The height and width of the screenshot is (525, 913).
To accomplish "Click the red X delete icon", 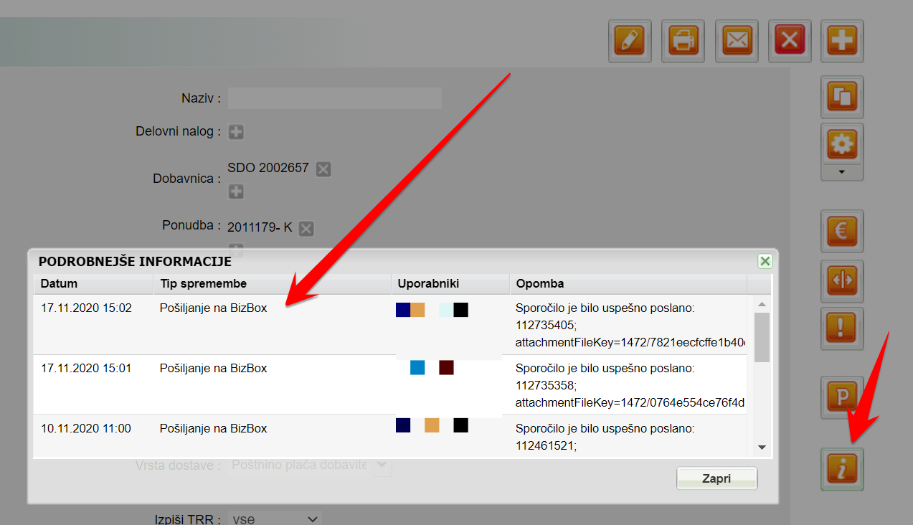I will pos(789,41).
